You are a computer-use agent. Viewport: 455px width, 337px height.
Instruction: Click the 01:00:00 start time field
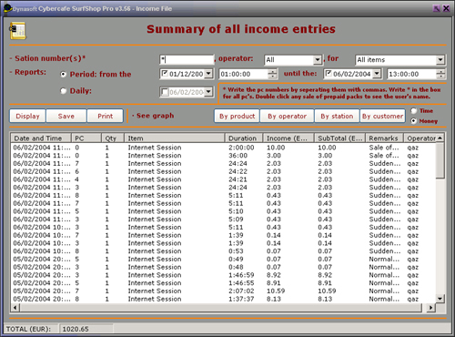[244, 74]
